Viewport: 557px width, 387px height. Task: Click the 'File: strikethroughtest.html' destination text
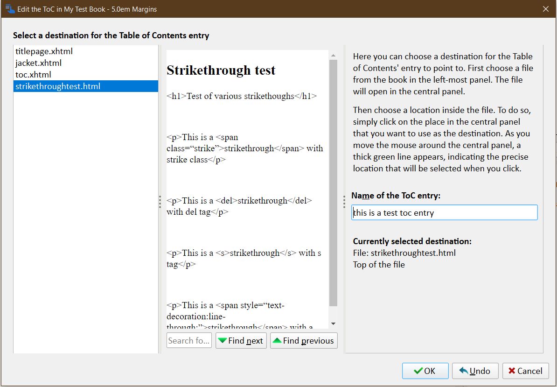(404, 253)
